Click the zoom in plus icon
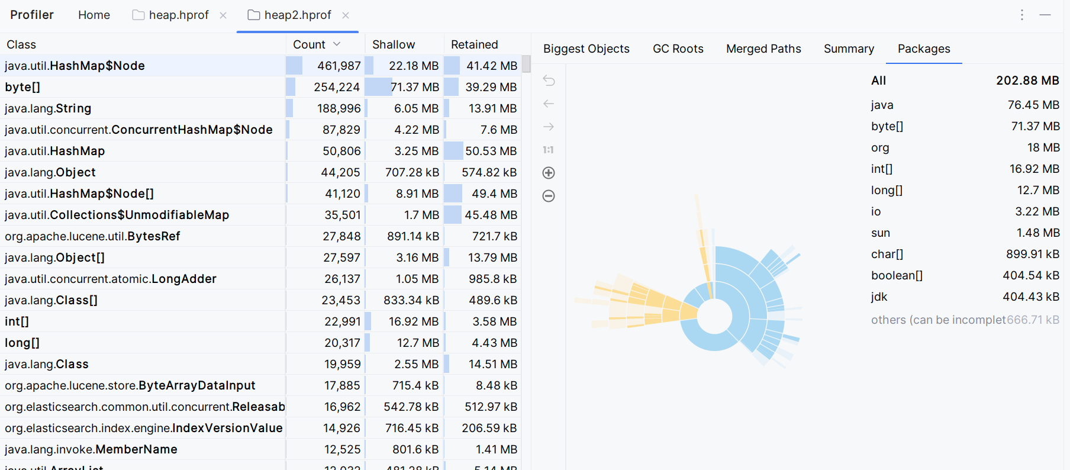The image size is (1070, 470). pos(549,173)
